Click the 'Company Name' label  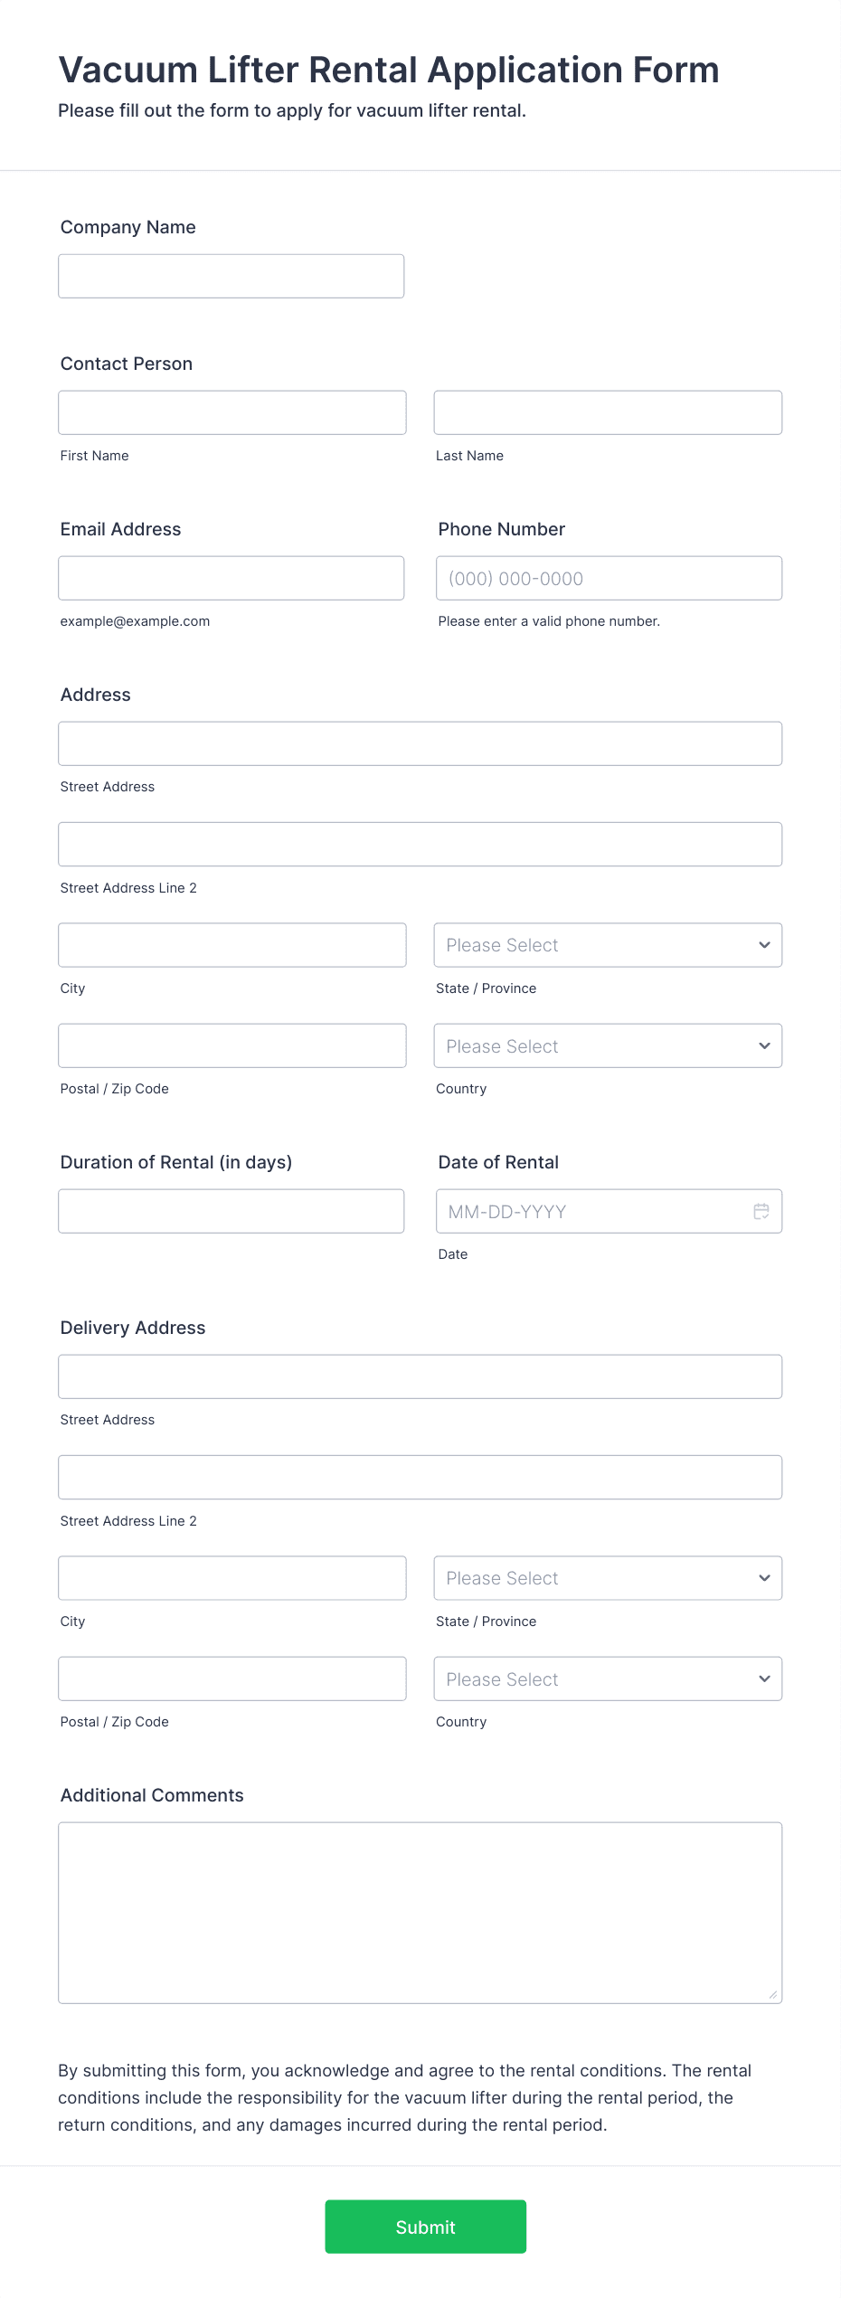pos(128,227)
